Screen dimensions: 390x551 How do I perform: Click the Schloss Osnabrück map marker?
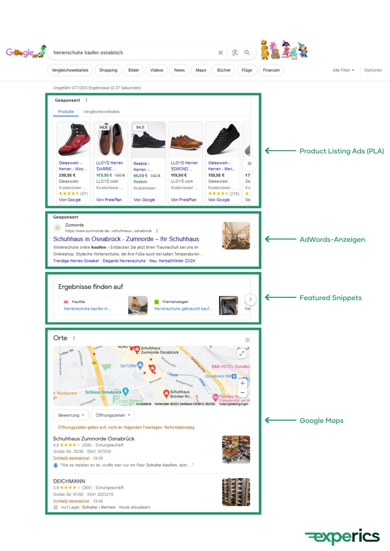[126, 391]
